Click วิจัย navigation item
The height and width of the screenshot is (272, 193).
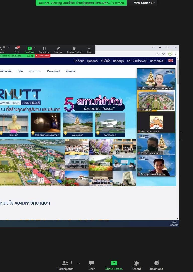pos(20,71)
